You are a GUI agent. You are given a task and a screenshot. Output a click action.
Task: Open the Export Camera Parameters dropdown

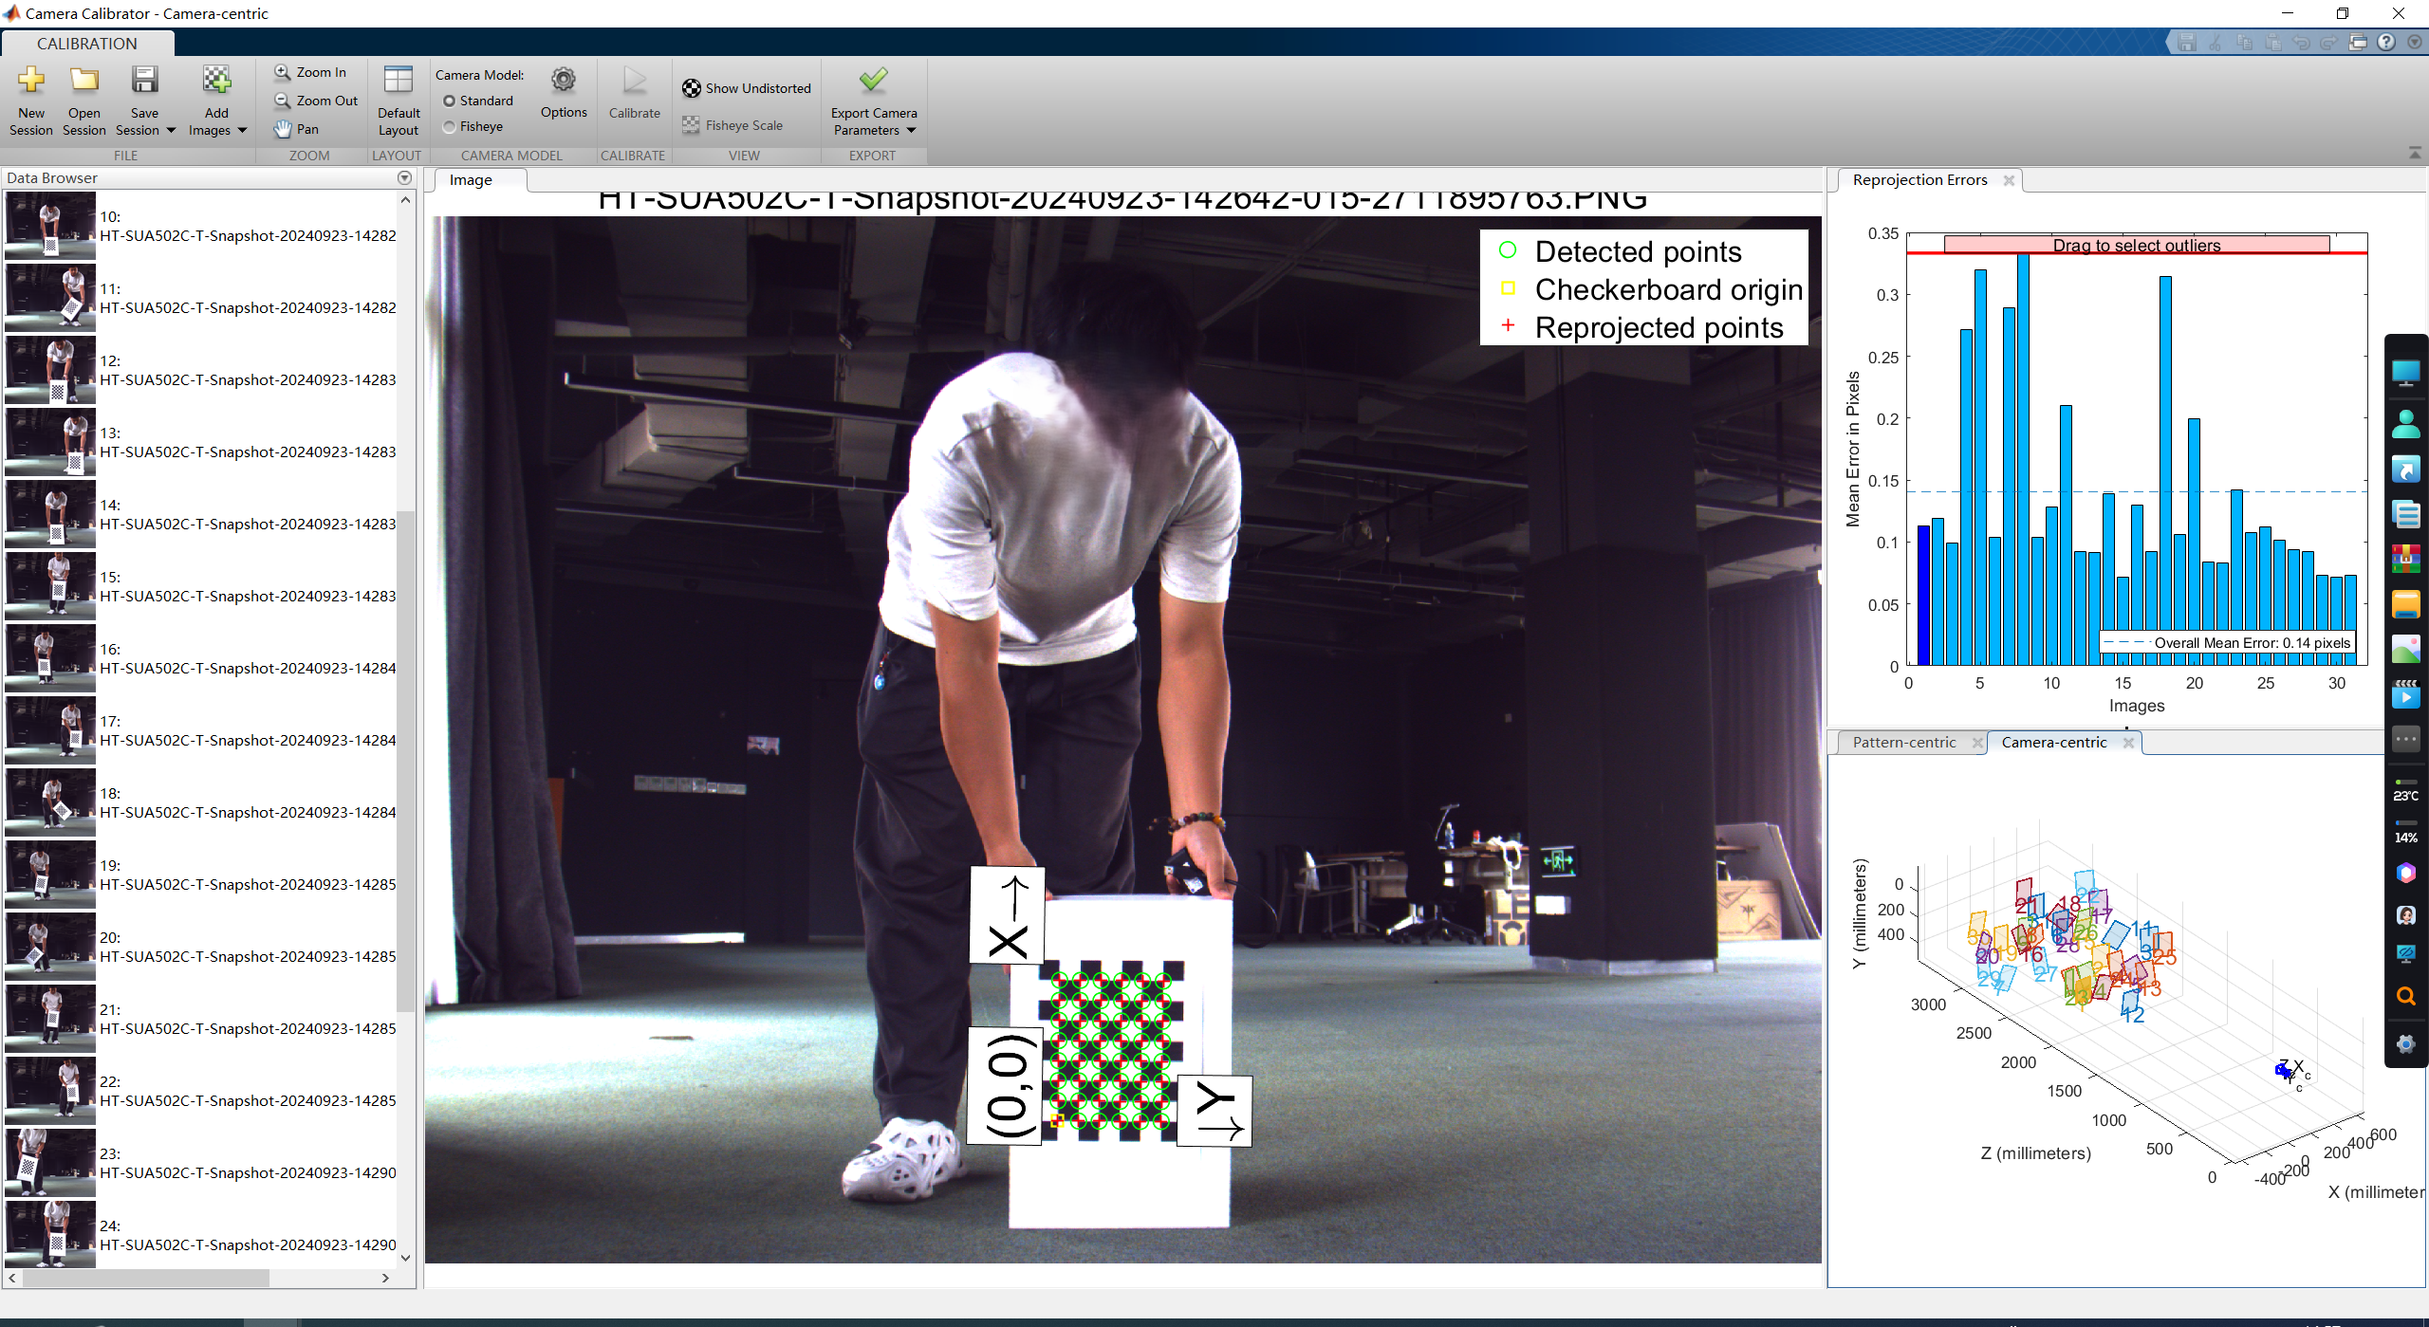point(911,131)
